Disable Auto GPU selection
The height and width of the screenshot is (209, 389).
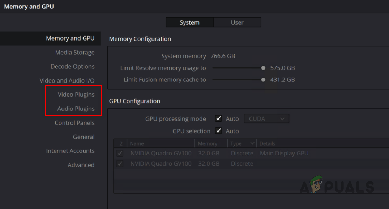tap(218, 131)
